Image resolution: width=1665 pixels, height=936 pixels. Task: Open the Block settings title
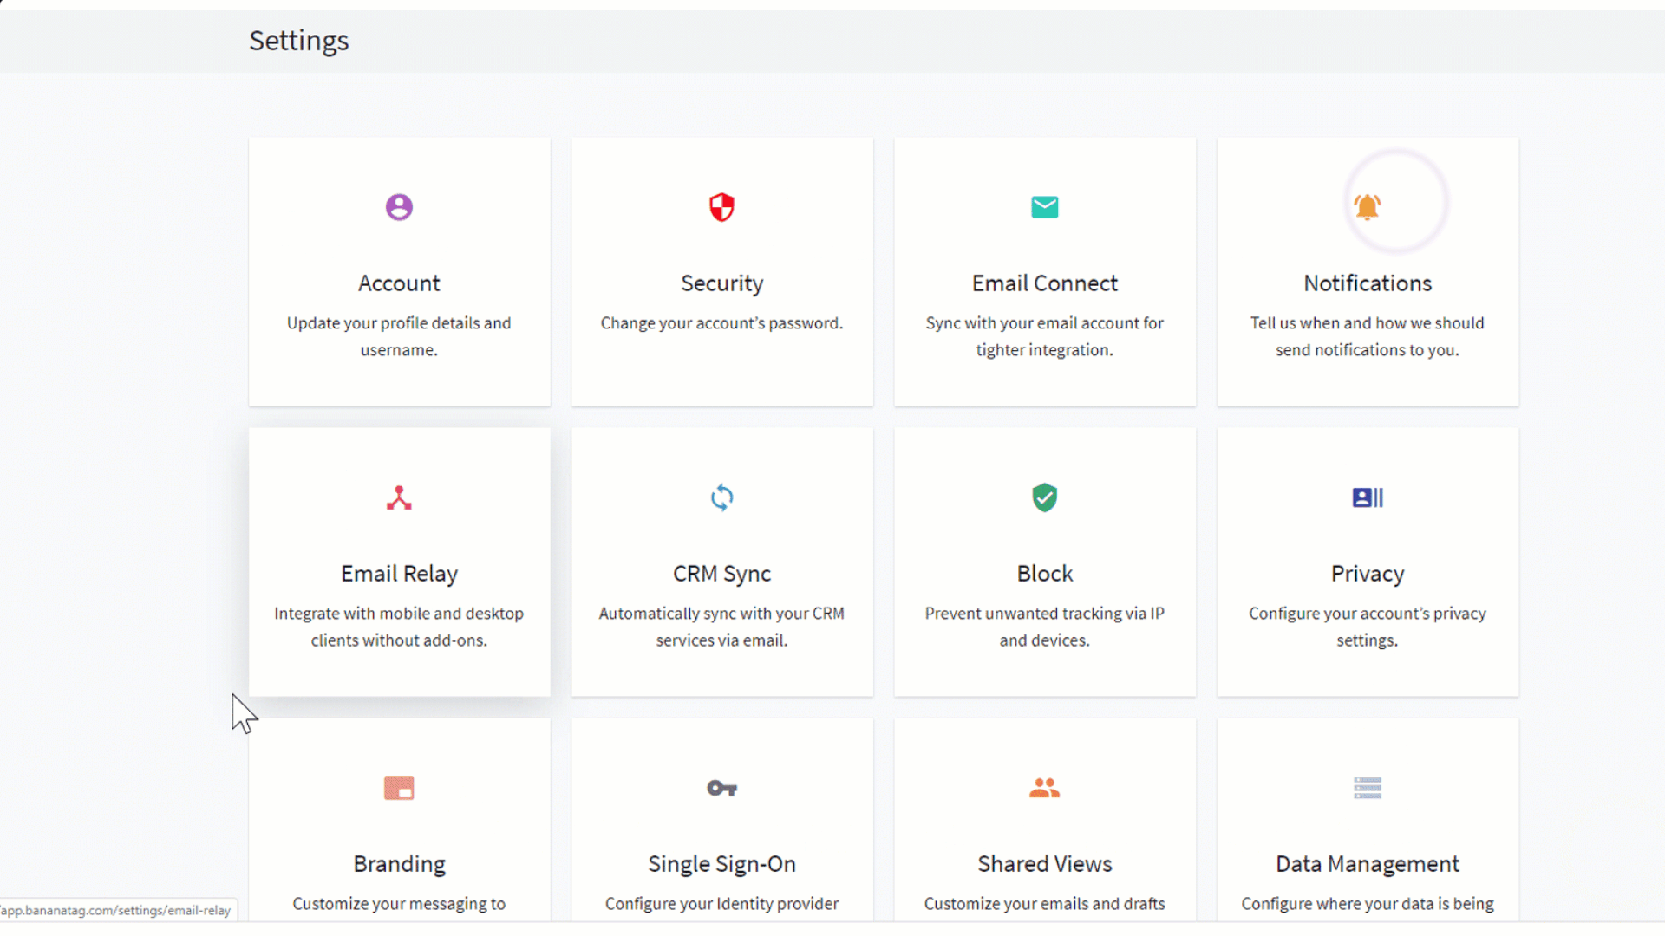(x=1044, y=574)
